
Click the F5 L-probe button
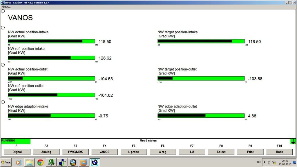133,152
